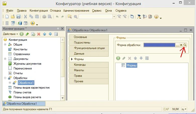This screenshot has height=114, width=196.
Task: Clear the Форма обработки field with X
Action: coord(181,45)
